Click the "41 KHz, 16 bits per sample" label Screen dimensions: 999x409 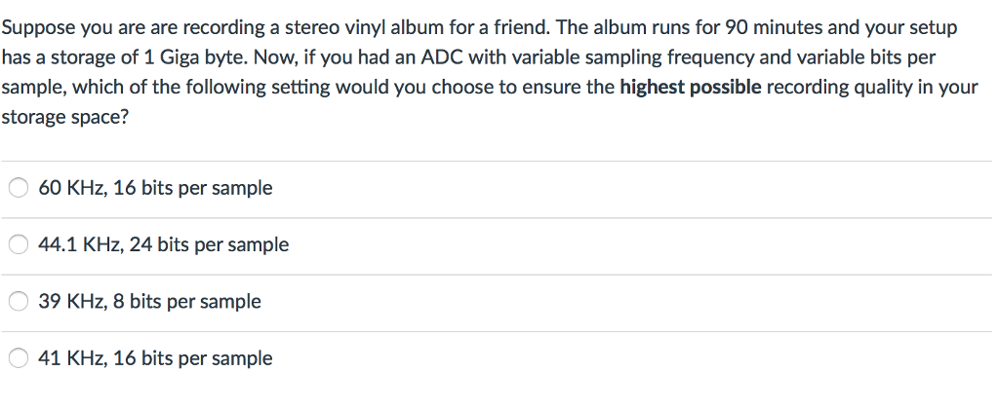point(155,358)
